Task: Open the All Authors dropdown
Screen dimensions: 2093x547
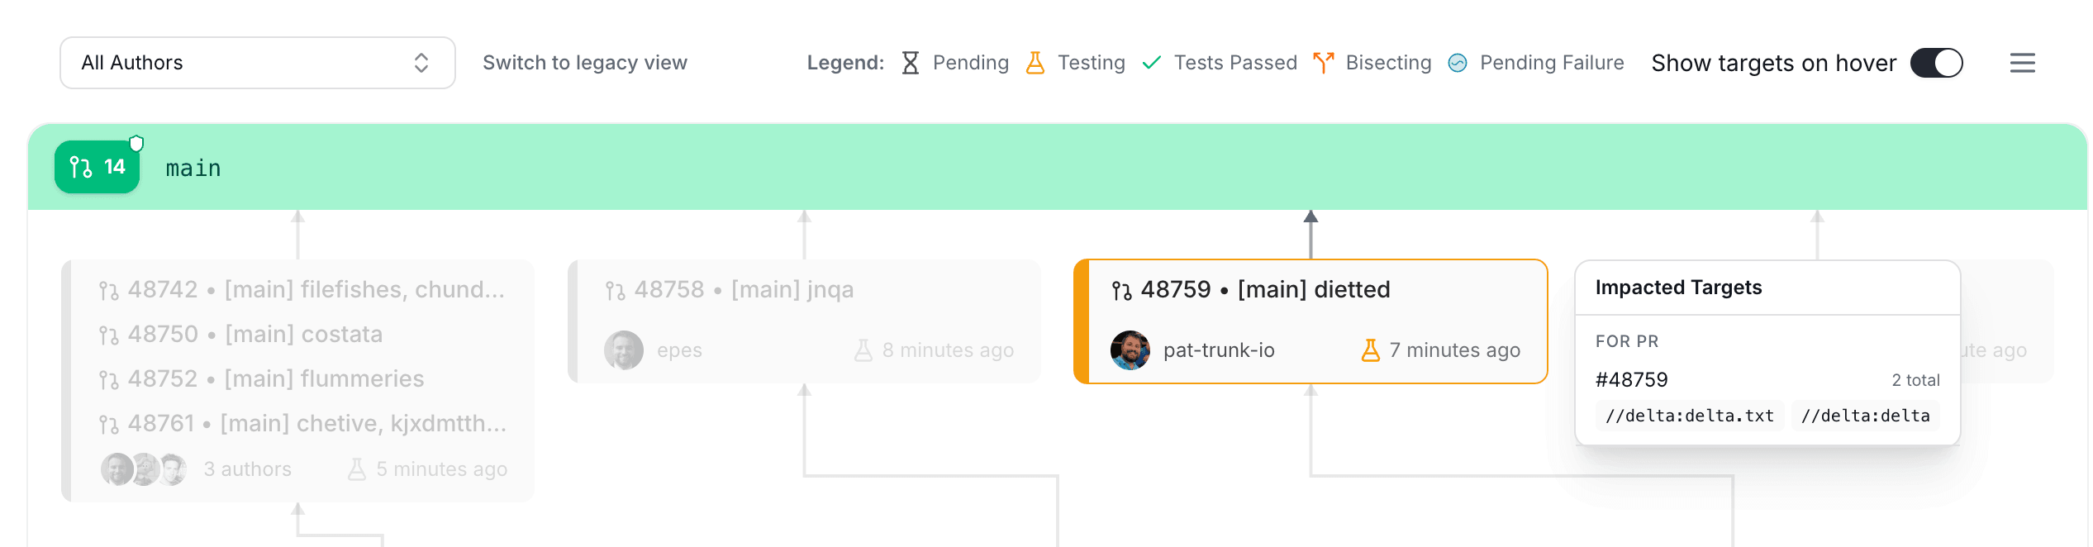Action: point(257,63)
